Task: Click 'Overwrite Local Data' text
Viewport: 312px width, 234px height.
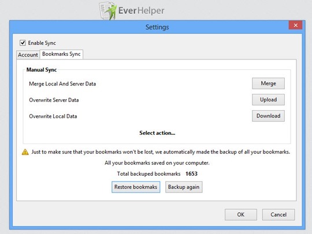Action: 53,116
